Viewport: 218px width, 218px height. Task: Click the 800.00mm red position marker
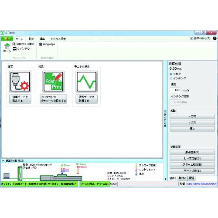82,167
